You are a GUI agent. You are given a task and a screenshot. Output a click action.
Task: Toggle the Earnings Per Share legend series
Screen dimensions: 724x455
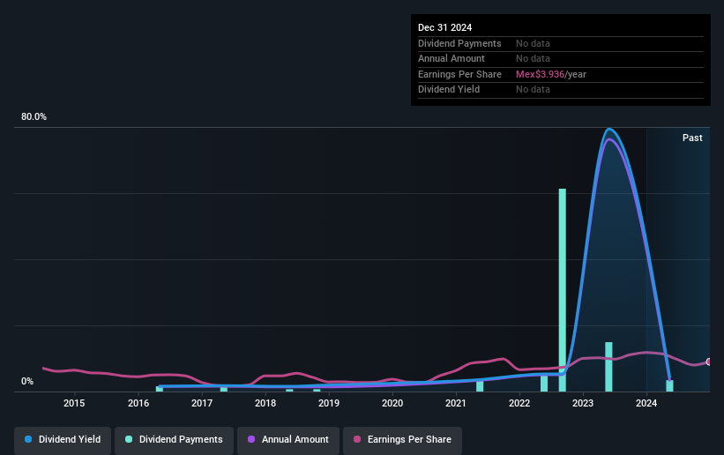402,439
